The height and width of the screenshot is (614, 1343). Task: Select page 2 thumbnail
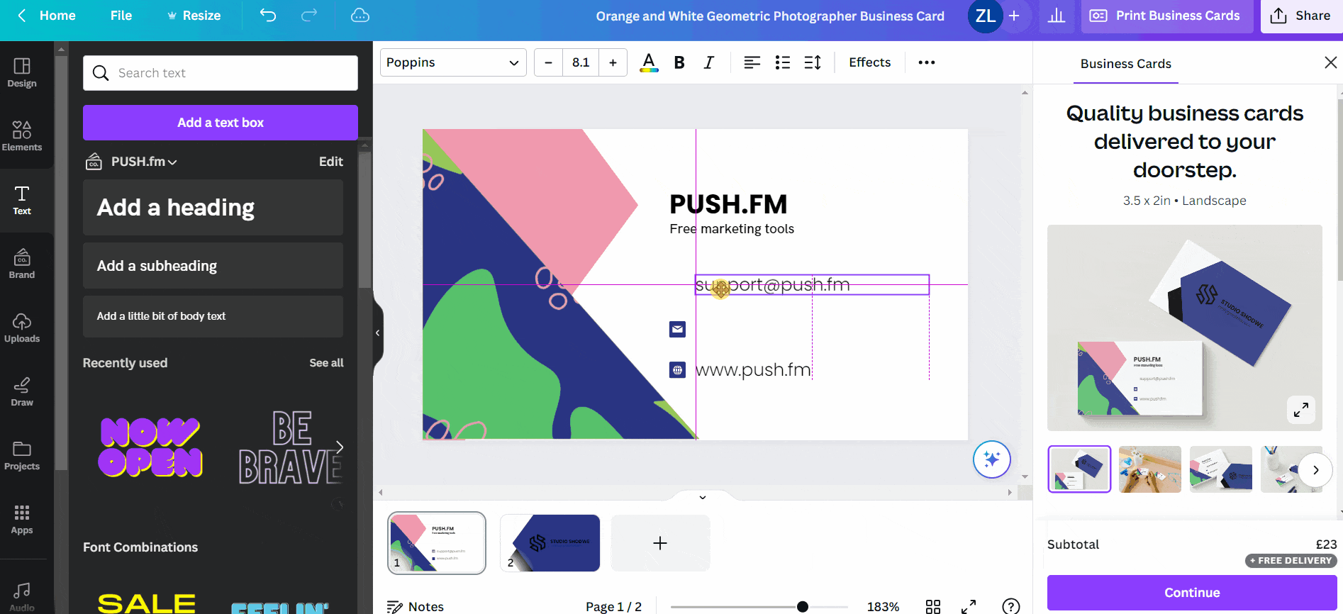tap(550, 543)
